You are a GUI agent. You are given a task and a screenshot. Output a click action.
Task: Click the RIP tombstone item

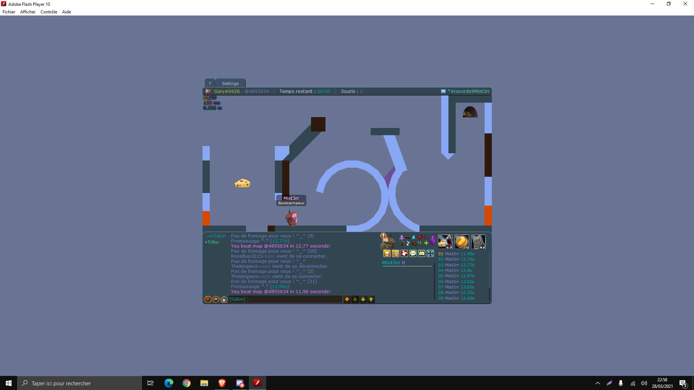(478, 242)
